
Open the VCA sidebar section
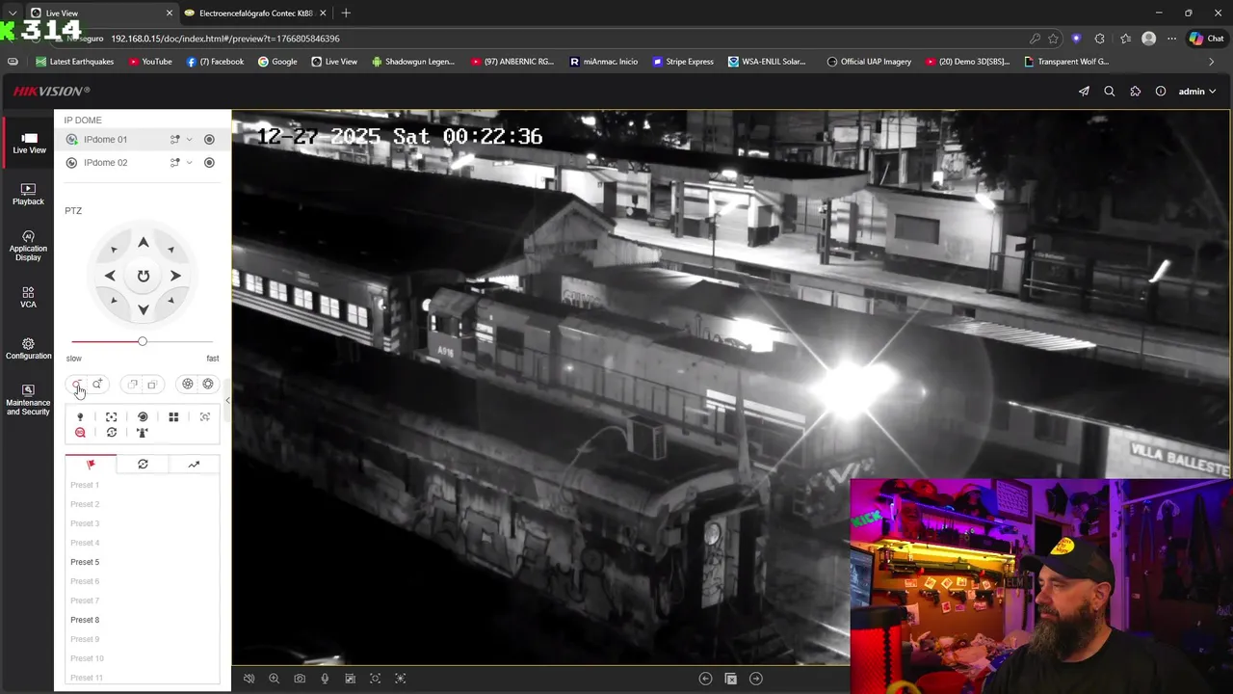click(x=28, y=297)
